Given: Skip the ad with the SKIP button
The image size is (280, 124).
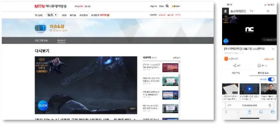Looking at the screenshot, I should point(133,108).
